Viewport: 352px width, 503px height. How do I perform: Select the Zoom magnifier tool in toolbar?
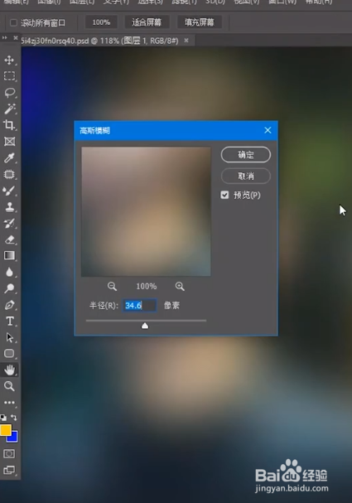[9, 386]
